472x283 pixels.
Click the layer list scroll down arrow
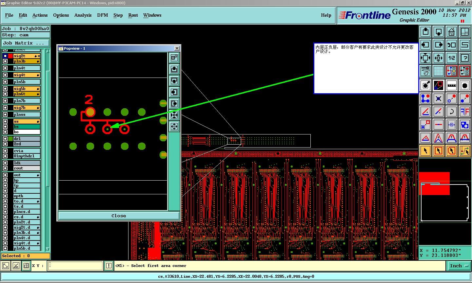(x=48, y=249)
